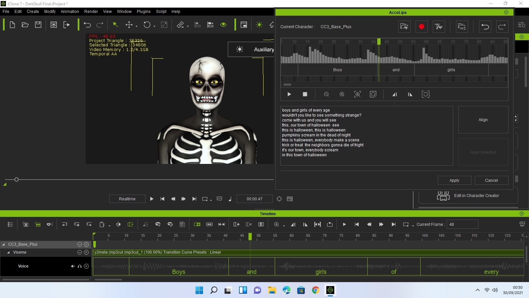The width and height of the screenshot is (529, 298).
Task: Click the Link tool in the toolbar
Action: (180, 25)
